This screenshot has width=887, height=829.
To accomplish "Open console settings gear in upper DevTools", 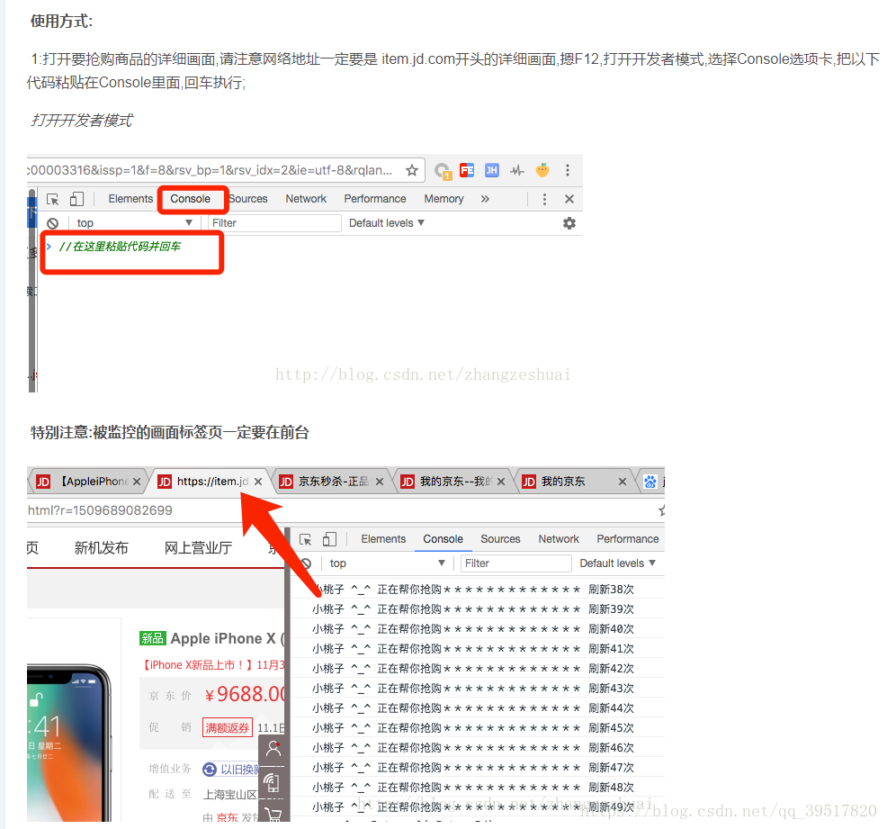I will pyautogui.click(x=569, y=223).
